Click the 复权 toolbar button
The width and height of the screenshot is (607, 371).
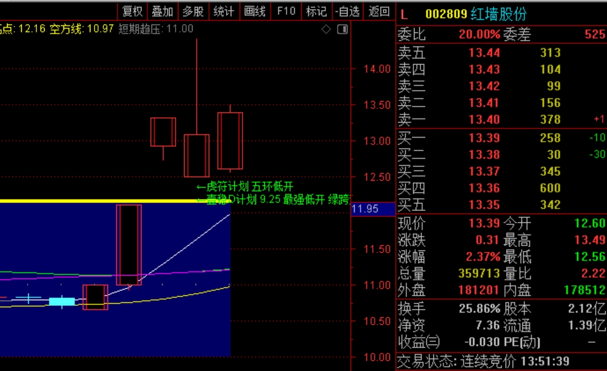pos(133,11)
